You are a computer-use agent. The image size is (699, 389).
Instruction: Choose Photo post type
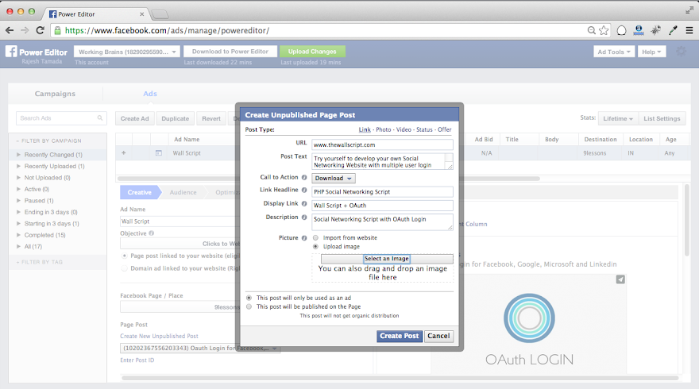[384, 129]
